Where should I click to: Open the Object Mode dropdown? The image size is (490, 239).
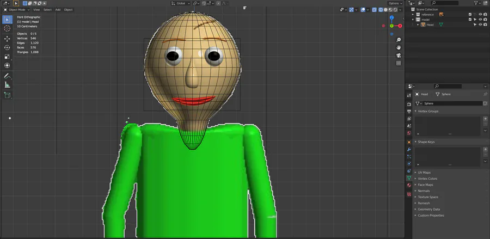coord(16,10)
